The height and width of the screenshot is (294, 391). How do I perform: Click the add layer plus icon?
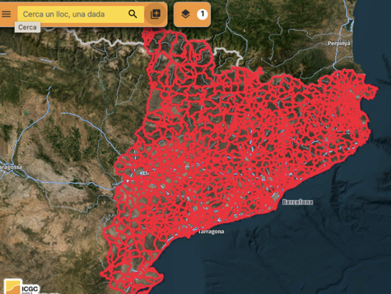pos(155,14)
